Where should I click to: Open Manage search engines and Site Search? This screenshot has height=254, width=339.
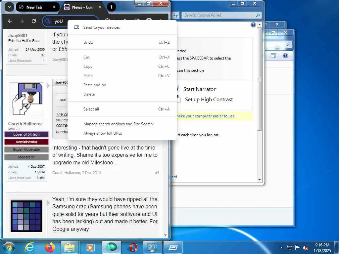point(122,124)
